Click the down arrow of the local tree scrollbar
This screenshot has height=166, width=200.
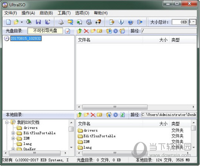[71, 147]
